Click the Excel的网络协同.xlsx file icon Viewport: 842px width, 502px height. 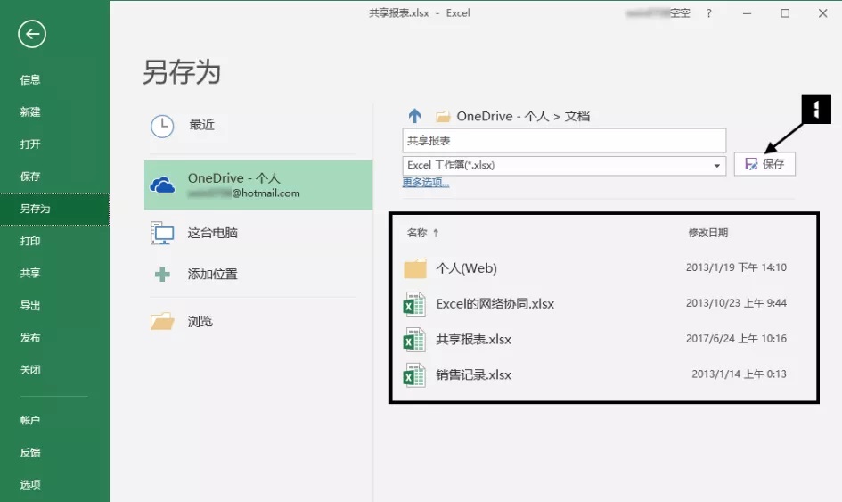[x=414, y=304]
